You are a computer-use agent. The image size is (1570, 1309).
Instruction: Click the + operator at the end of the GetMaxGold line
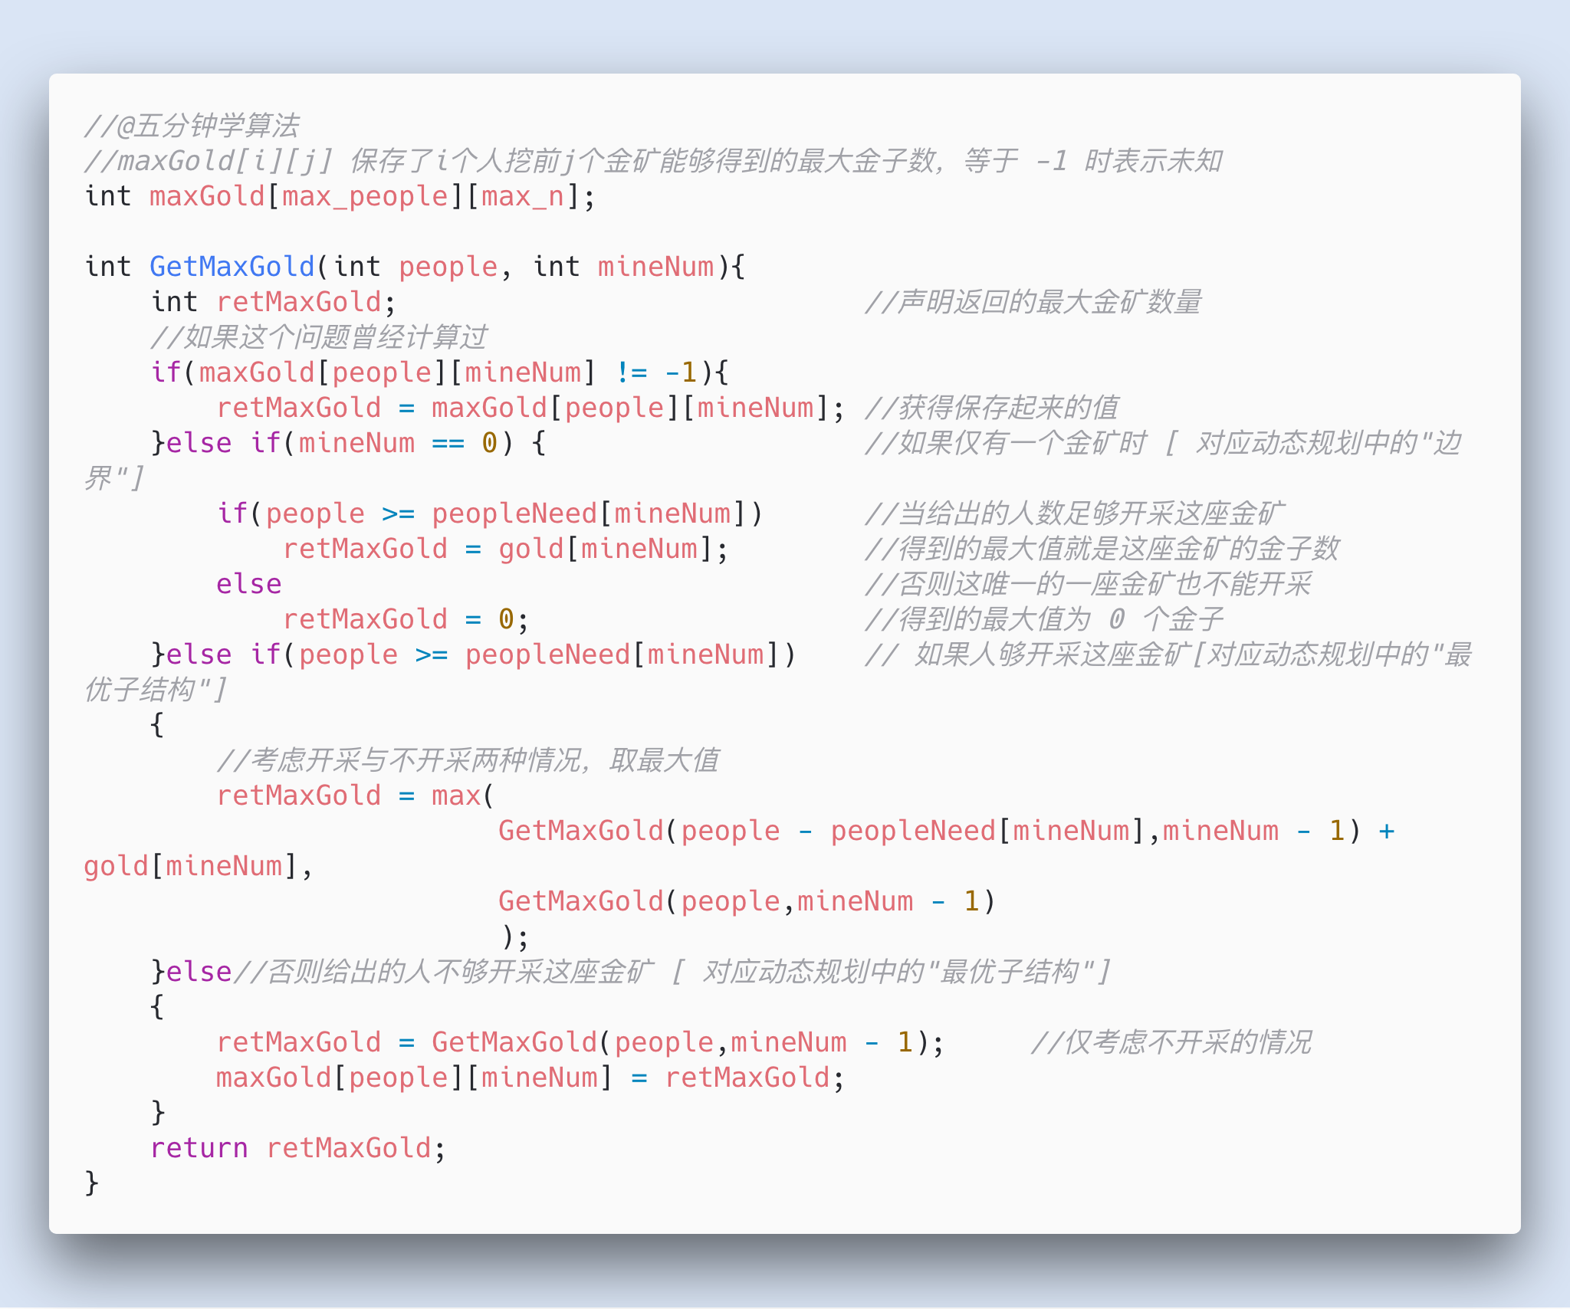[x=1386, y=831]
